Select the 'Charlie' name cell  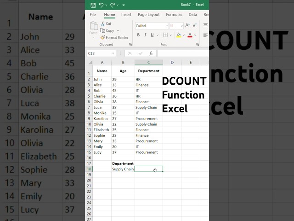pyautogui.click(x=102, y=96)
